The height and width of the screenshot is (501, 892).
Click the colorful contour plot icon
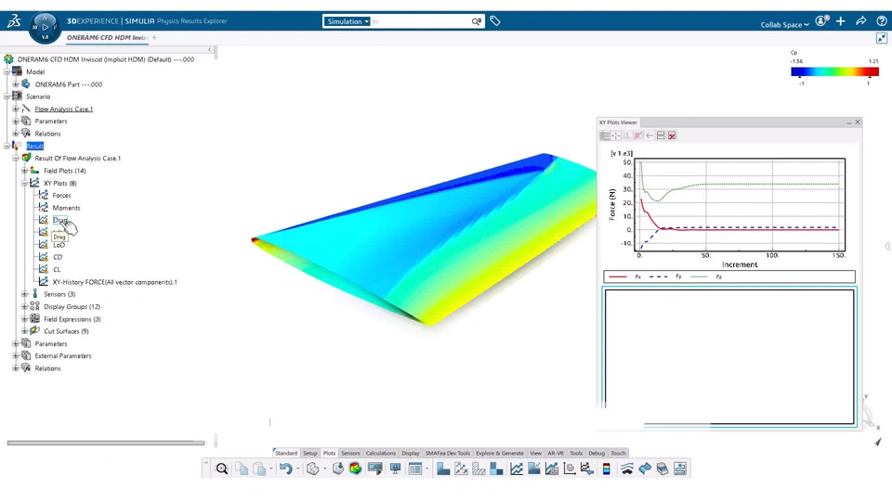click(x=356, y=469)
